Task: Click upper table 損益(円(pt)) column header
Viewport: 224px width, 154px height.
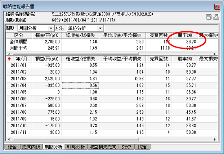Action: click(x=47, y=35)
